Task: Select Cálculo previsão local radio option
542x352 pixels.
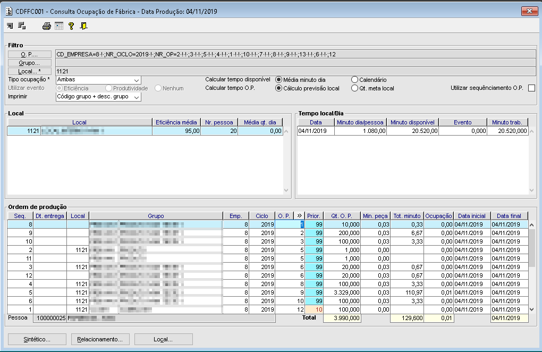Action: pos(278,88)
